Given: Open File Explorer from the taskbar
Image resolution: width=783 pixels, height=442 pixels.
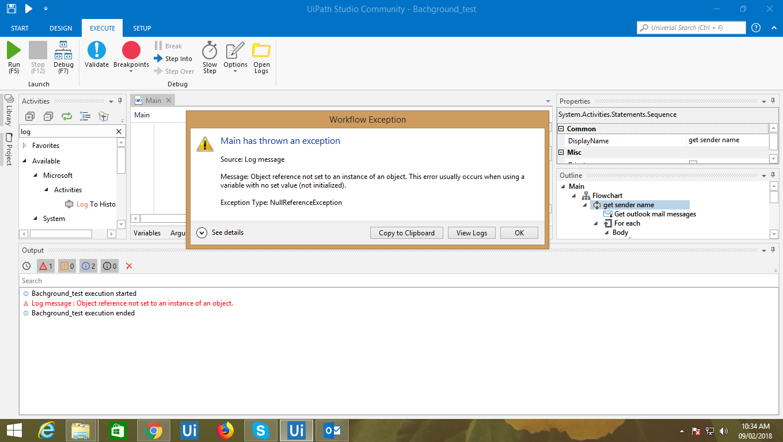Looking at the screenshot, I should [x=81, y=430].
